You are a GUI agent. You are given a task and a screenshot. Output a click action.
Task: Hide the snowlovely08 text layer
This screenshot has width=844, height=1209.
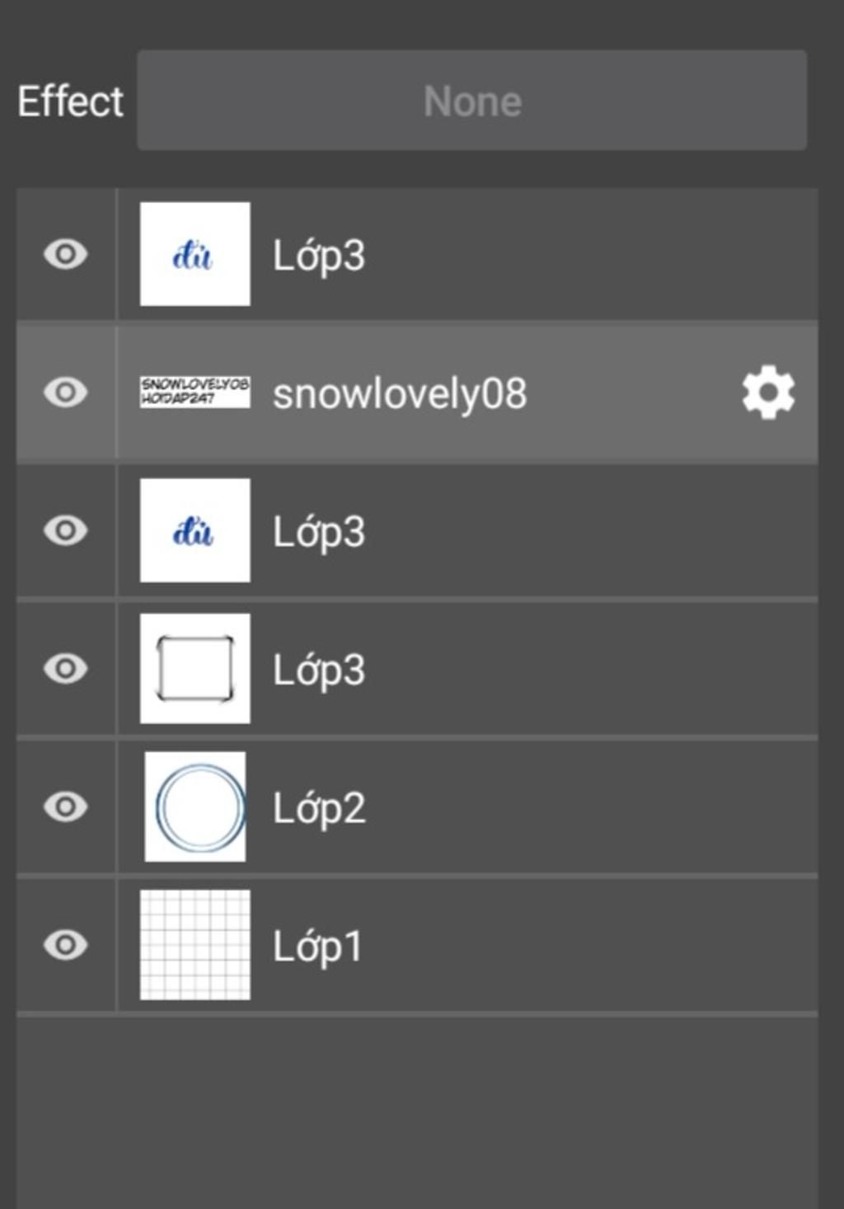(66, 393)
